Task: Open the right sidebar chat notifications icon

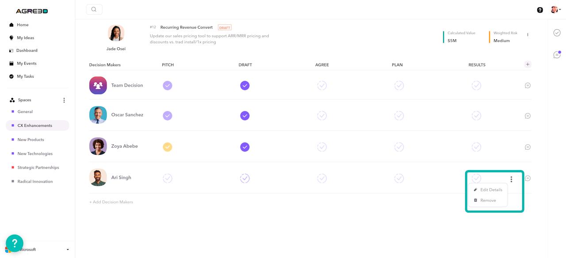Action: (x=557, y=55)
